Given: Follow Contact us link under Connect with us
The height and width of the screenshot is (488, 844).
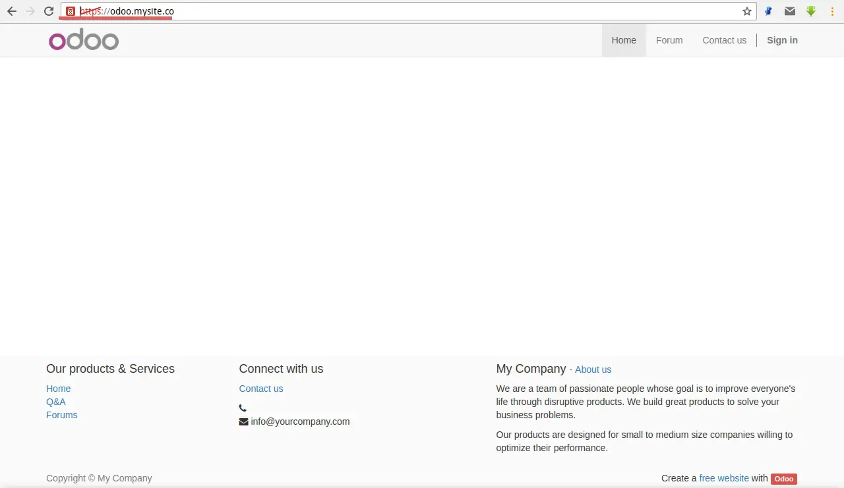Looking at the screenshot, I should (261, 389).
